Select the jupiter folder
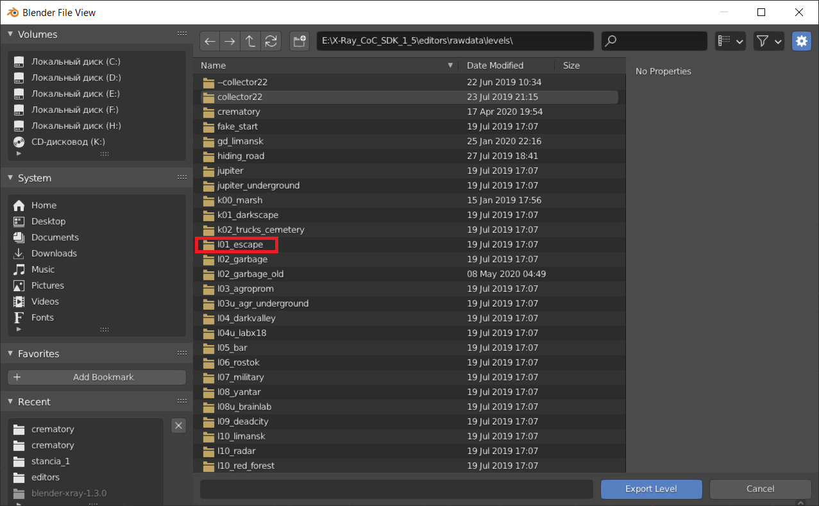 409,171
